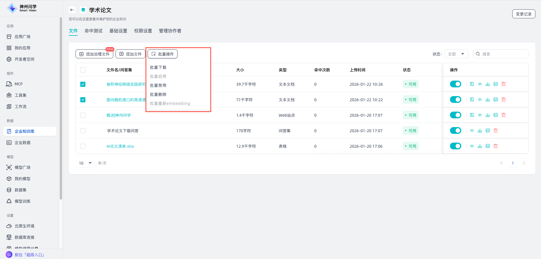Open the AI论文清单.xlsx file link
Screen dimensions: 541x259
pyautogui.click(x=120, y=146)
